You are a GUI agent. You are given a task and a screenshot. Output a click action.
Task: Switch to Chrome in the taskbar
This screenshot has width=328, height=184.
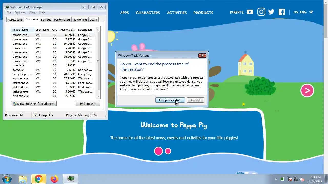click(39, 179)
